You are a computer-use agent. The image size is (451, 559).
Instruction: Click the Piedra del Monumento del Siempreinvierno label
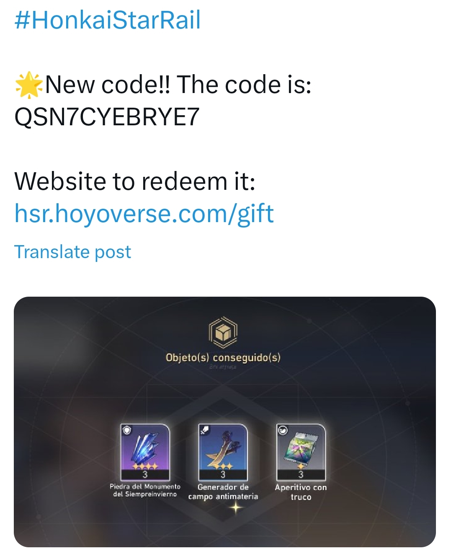pos(145,490)
